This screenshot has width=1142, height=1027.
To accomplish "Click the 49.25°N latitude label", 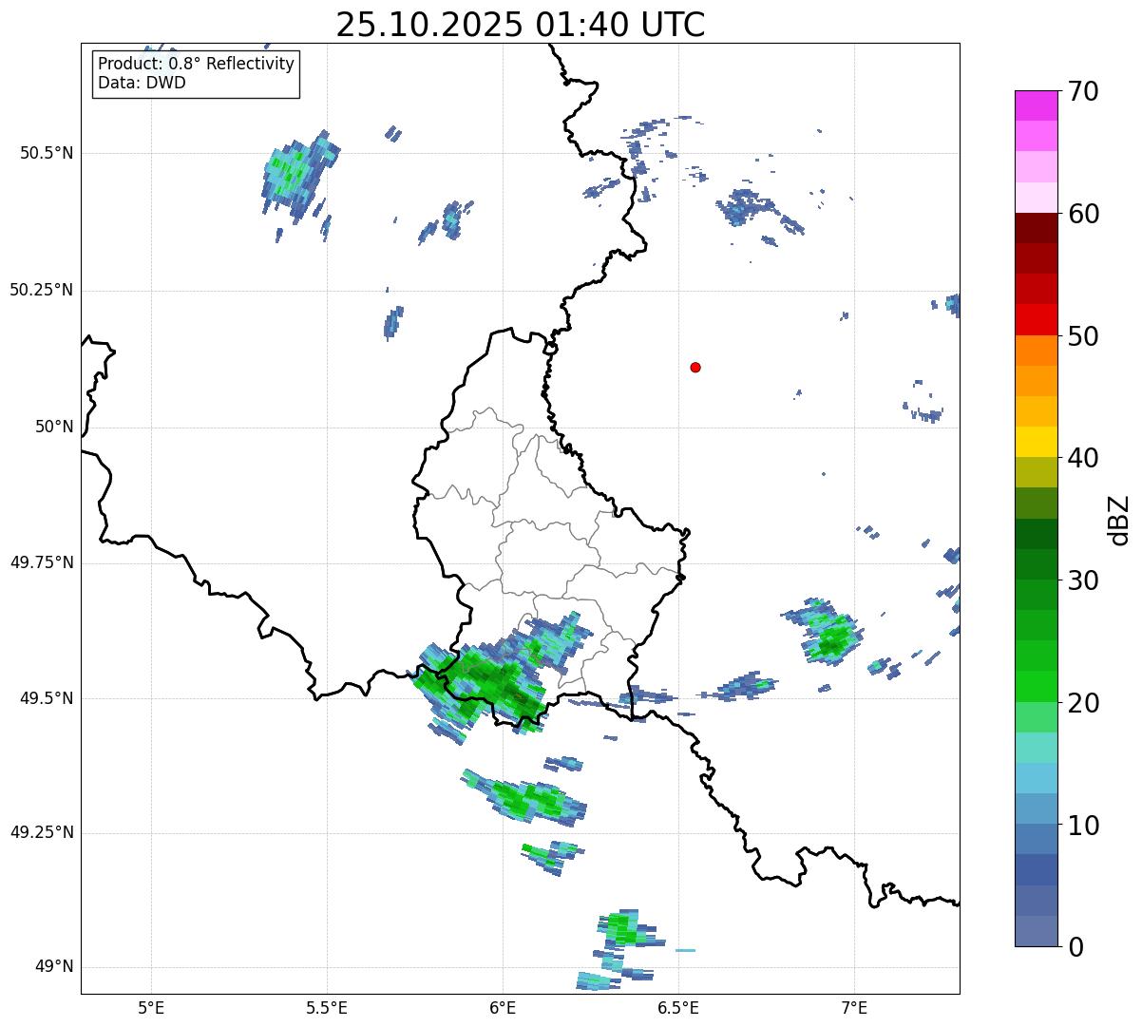I will [x=42, y=832].
